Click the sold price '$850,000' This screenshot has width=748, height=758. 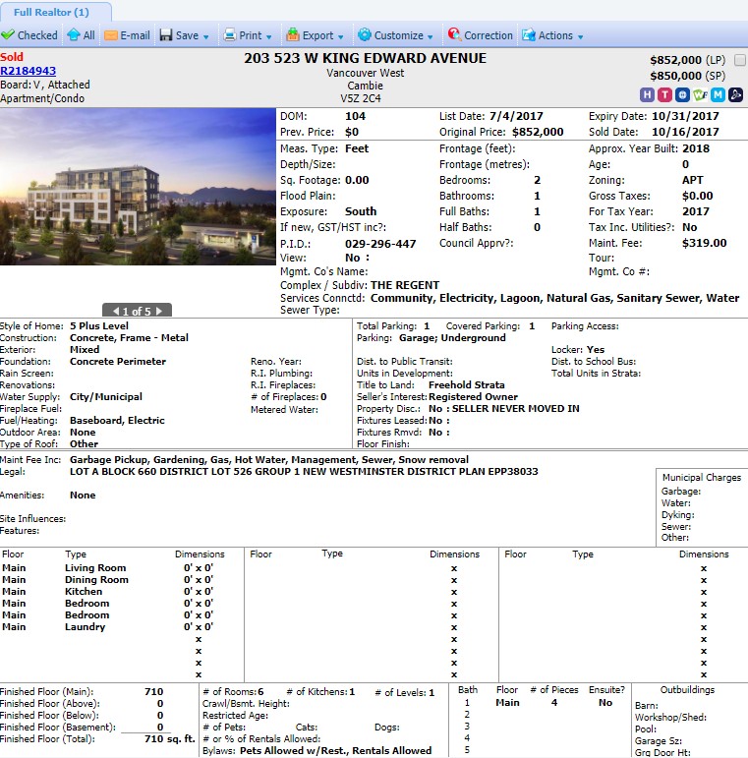[675, 76]
